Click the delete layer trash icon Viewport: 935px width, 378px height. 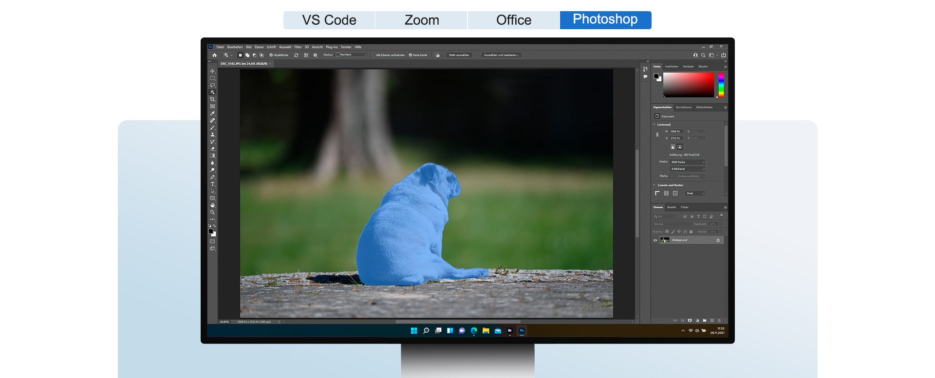[x=719, y=321]
